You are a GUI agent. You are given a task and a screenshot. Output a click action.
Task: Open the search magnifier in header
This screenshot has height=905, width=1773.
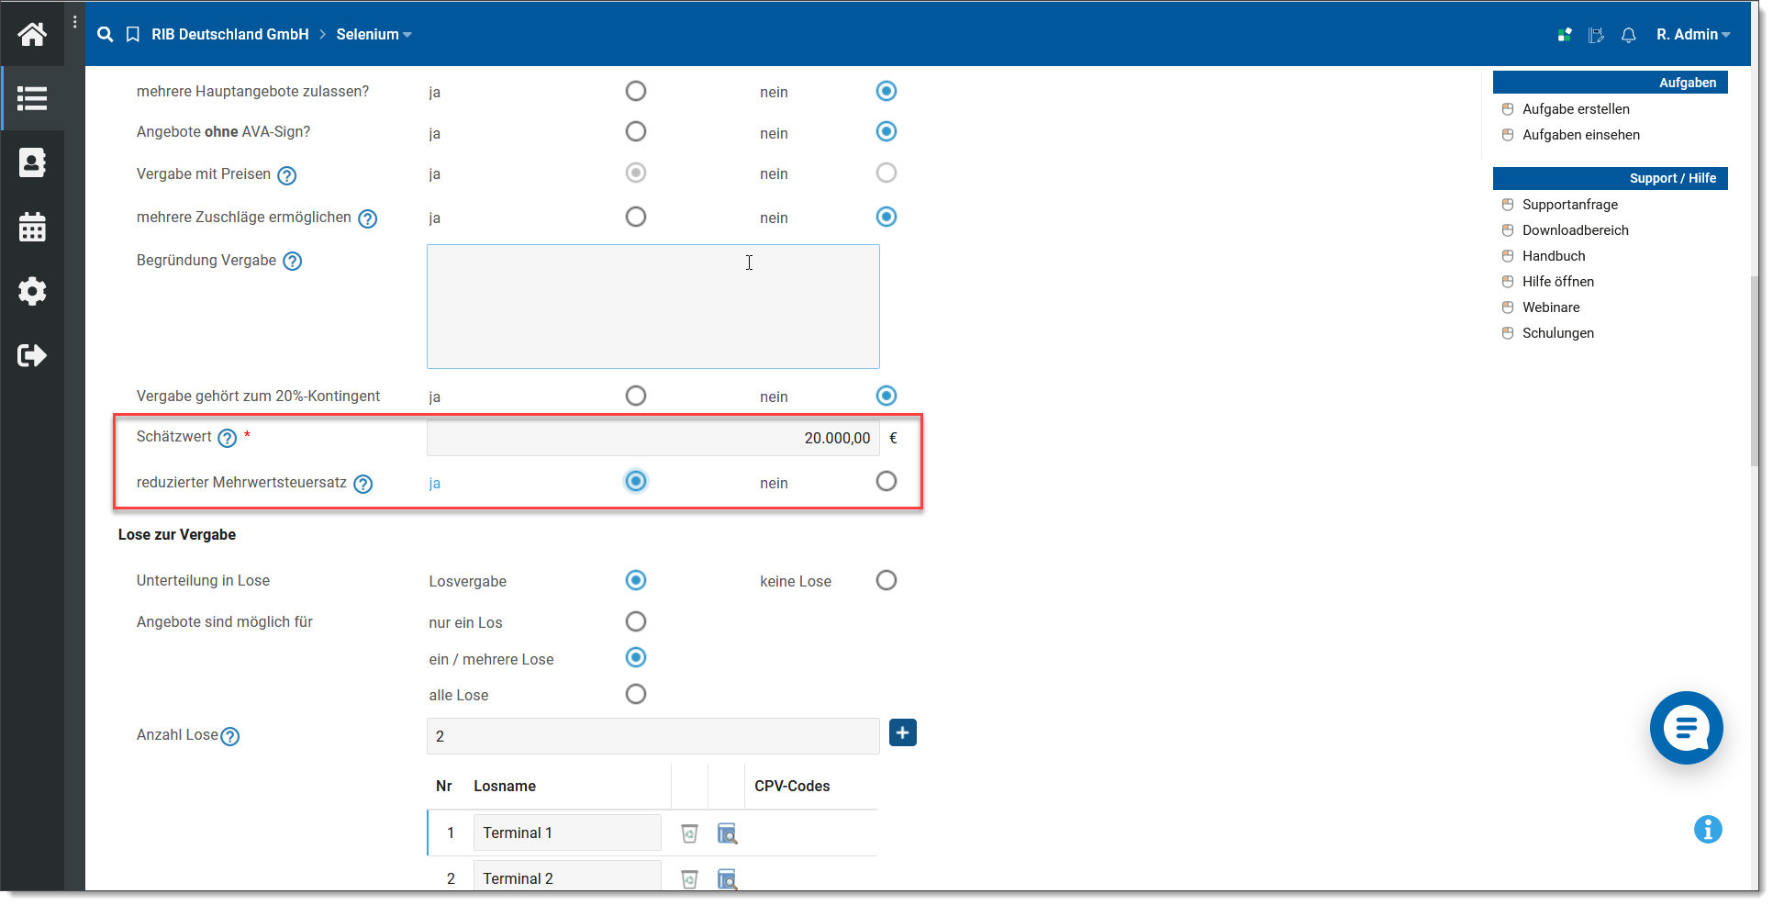pos(106,34)
